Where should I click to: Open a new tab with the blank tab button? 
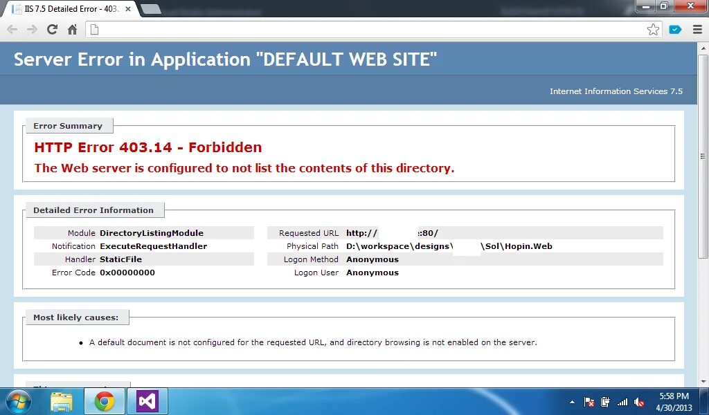(x=151, y=9)
